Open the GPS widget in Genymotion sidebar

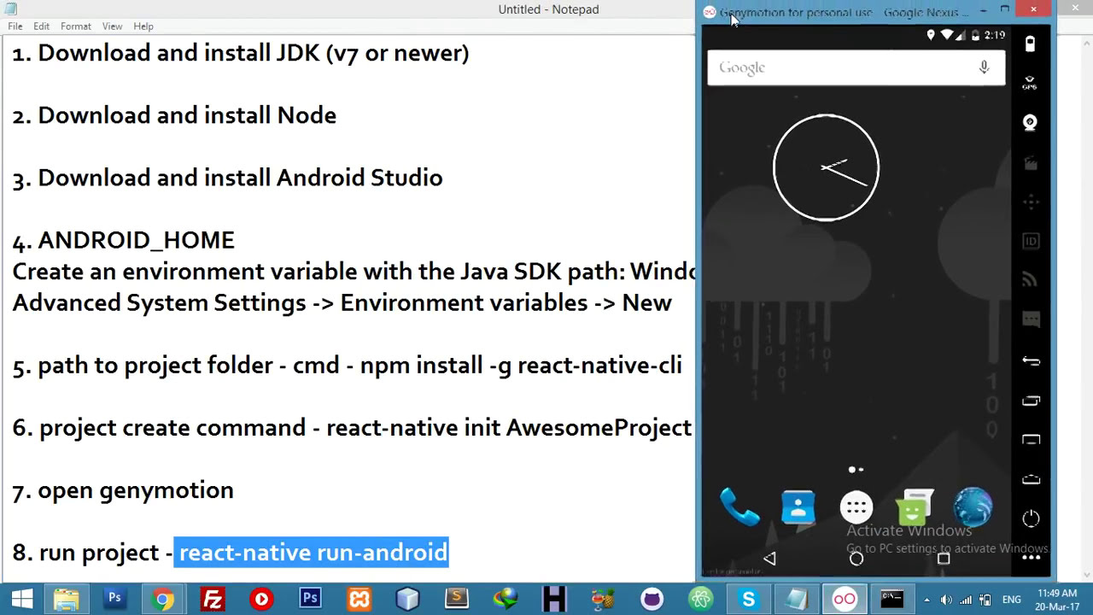[1031, 83]
